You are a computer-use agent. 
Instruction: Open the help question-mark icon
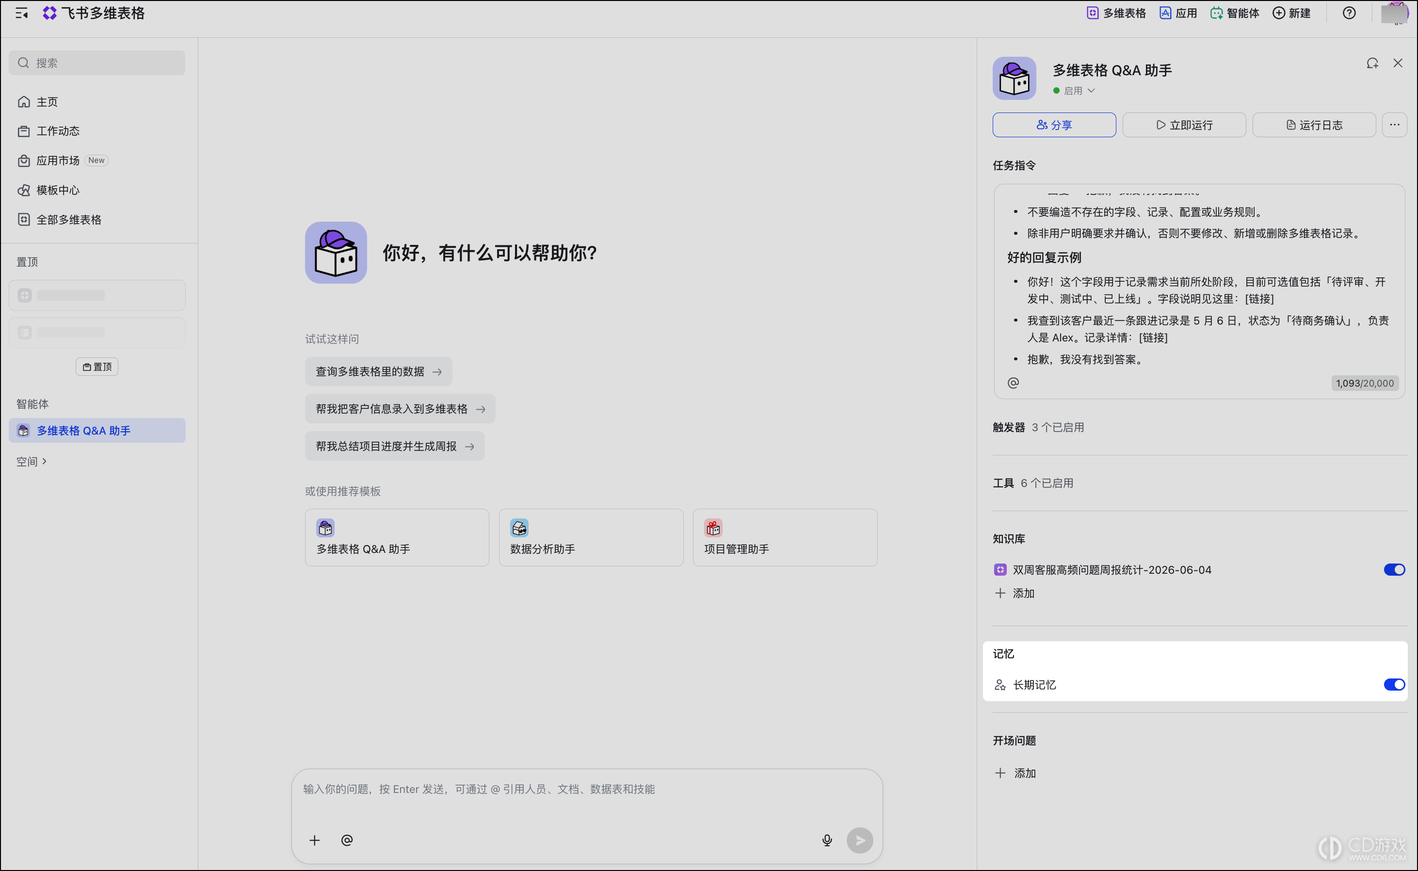pos(1348,13)
